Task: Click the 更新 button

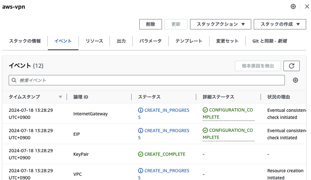Action: click(176, 24)
